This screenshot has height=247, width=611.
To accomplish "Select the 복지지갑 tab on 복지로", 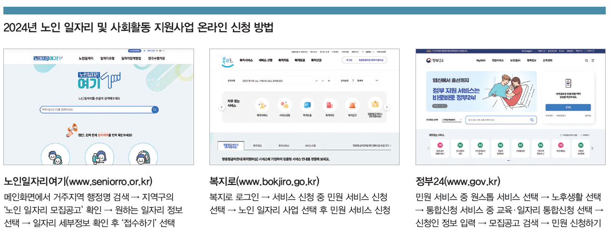I will click(258, 145).
